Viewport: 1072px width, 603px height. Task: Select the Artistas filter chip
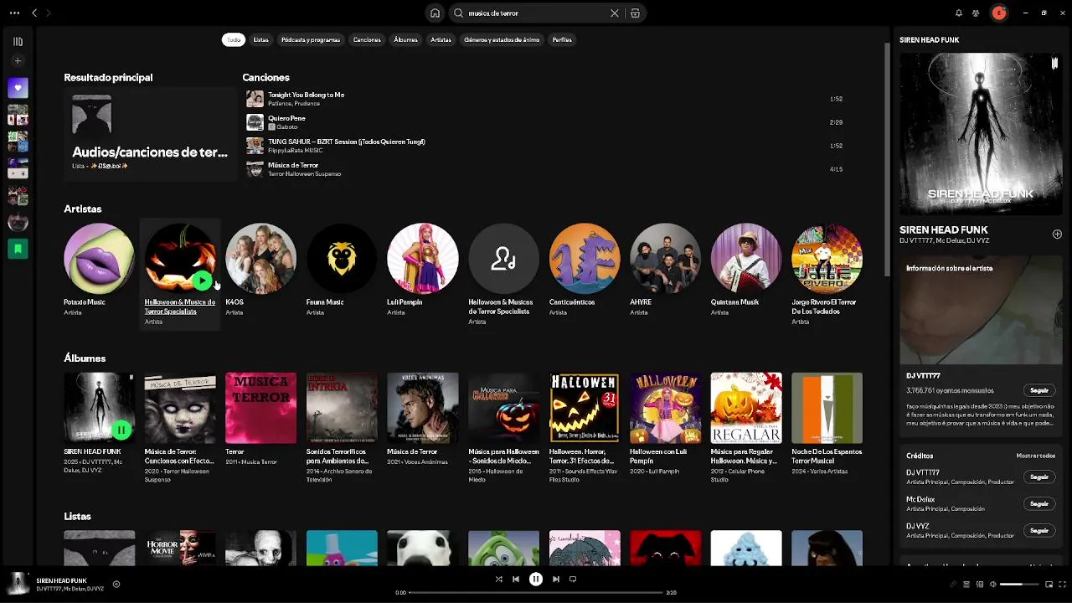pyautogui.click(x=441, y=39)
